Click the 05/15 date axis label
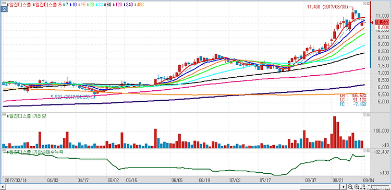The width and height of the screenshot is (391, 190). point(131,180)
